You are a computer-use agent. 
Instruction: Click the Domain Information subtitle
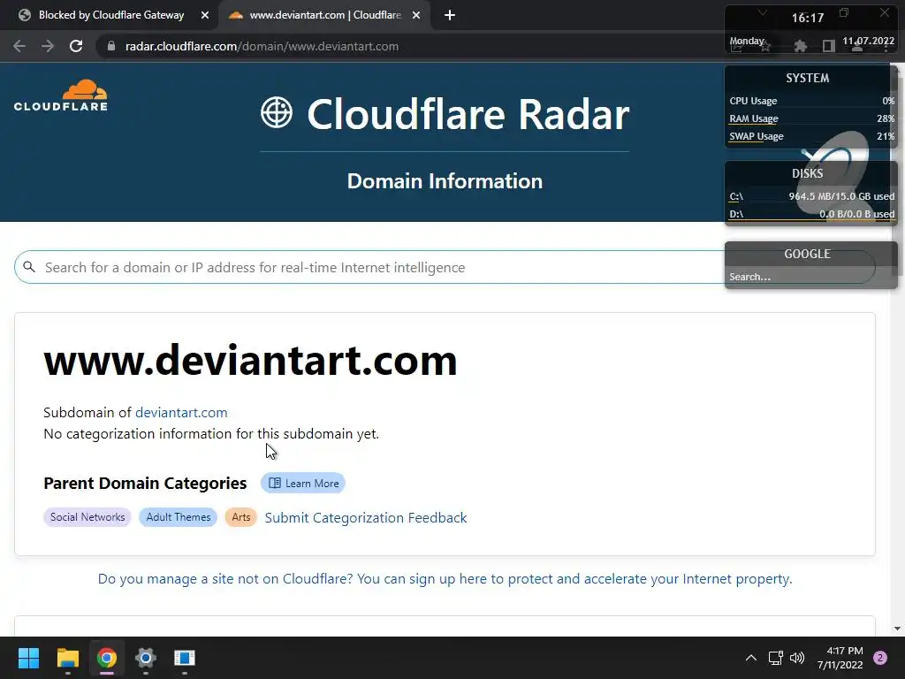coord(445,181)
